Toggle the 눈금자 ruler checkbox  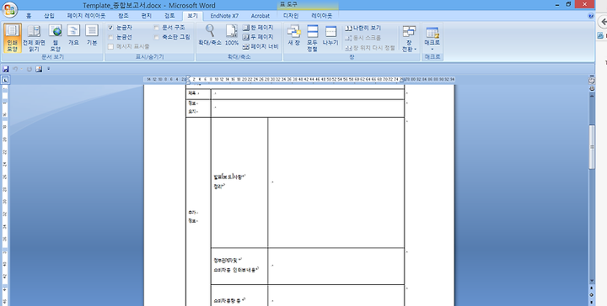point(110,28)
